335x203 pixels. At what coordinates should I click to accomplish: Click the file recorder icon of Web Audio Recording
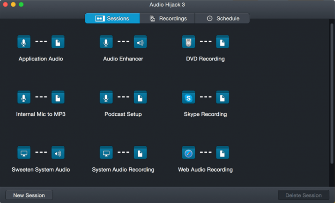point(223,152)
